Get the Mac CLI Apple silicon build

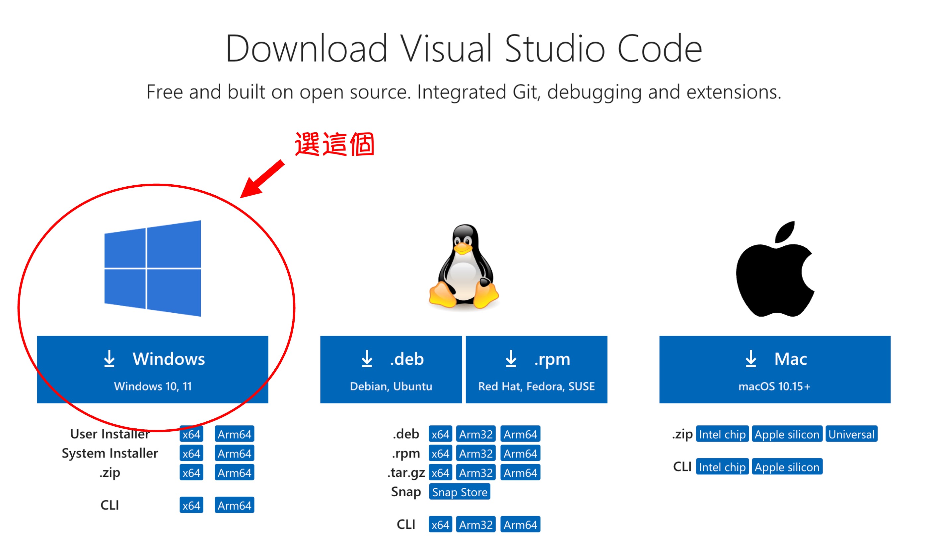(x=787, y=467)
